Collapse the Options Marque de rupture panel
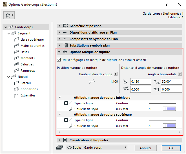The image size is (186, 154). point(59,52)
